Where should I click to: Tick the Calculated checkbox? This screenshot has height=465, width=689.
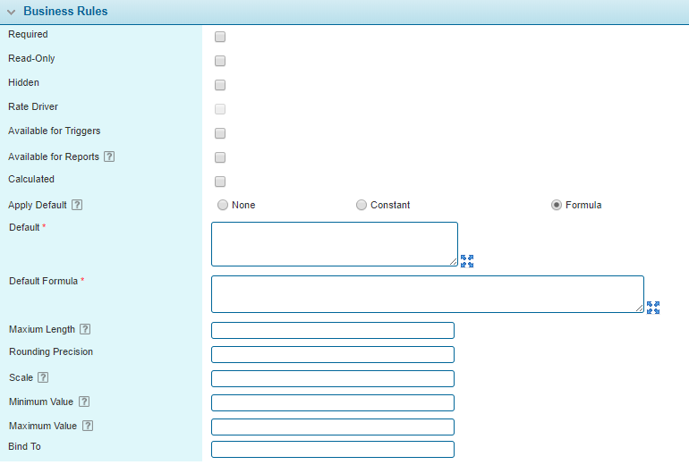click(x=220, y=182)
